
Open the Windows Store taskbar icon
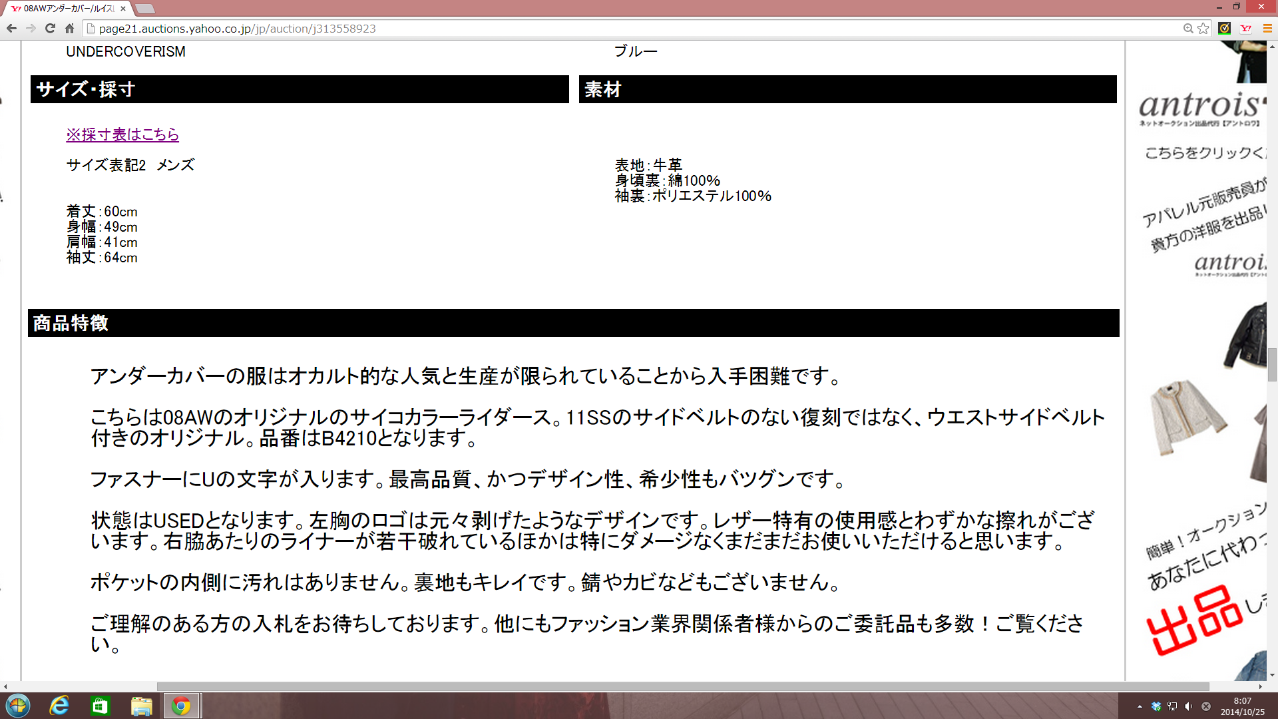(x=100, y=706)
